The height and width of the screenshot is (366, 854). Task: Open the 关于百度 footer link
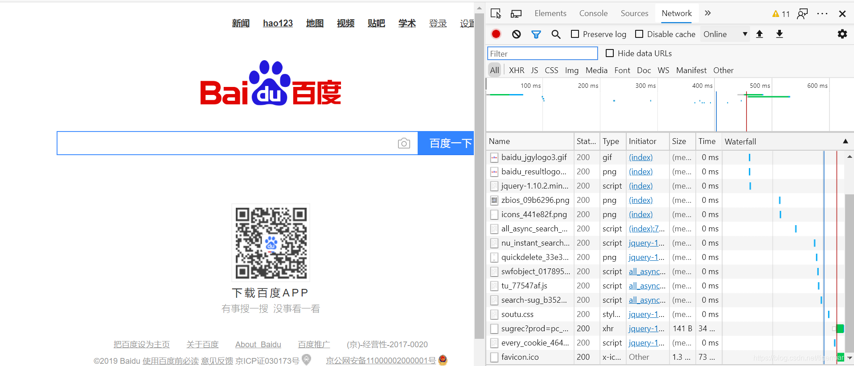click(203, 345)
